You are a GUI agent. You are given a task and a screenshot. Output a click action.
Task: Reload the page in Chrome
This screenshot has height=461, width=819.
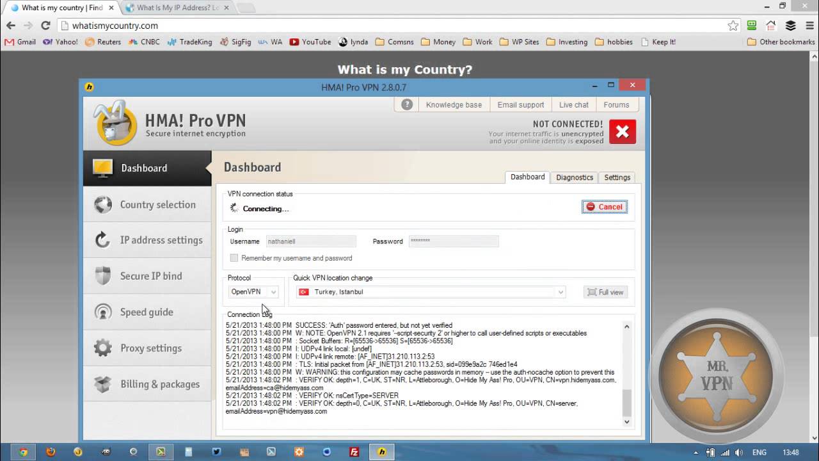[45, 26]
